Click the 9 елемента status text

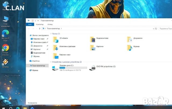(32, 103)
